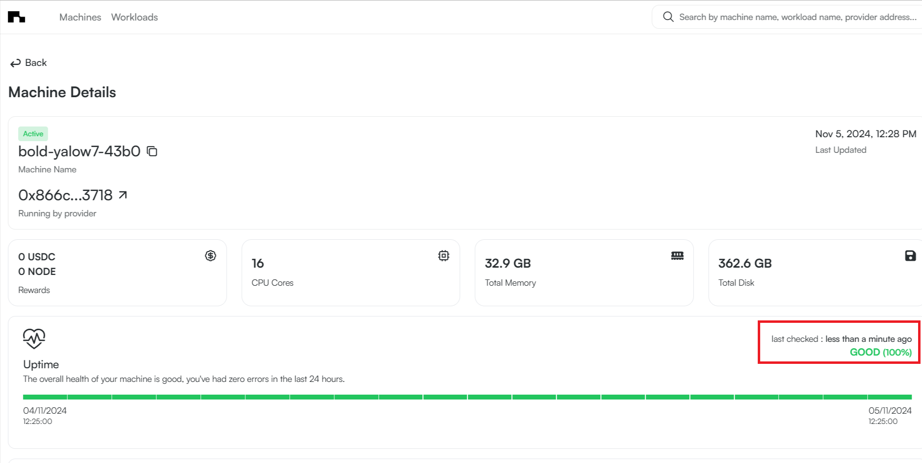Click the back arrow icon

[15, 63]
